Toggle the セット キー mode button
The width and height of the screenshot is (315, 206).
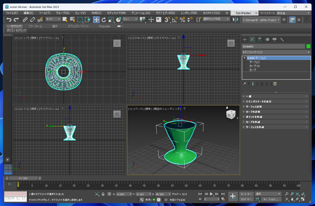pos(246,199)
